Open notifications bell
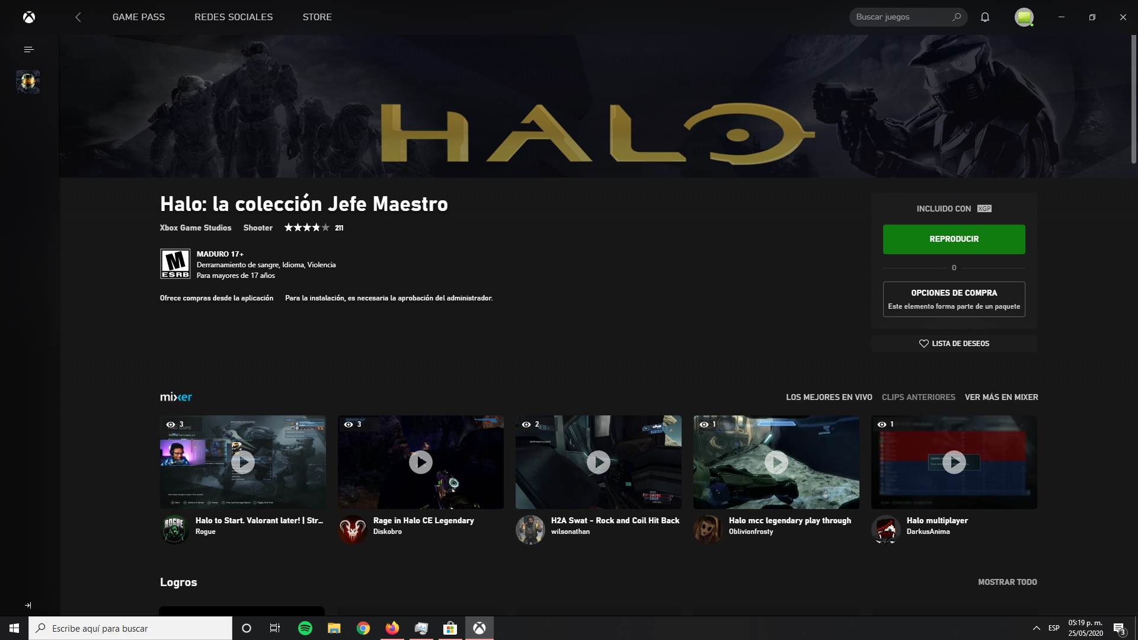Image resolution: width=1138 pixels, height=640 pixels. [x=985, y=17]
